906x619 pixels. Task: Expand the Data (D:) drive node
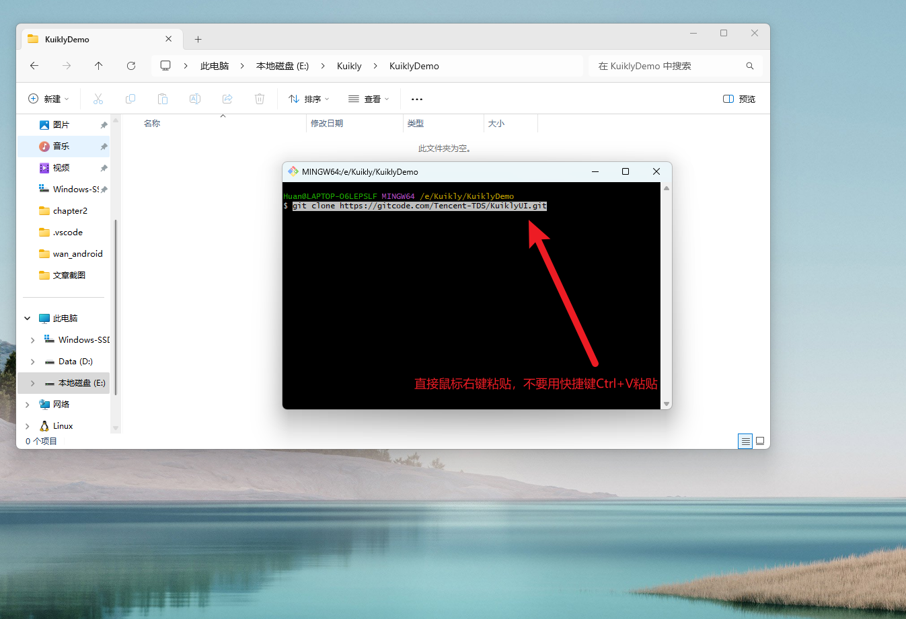tap(33, 362)
